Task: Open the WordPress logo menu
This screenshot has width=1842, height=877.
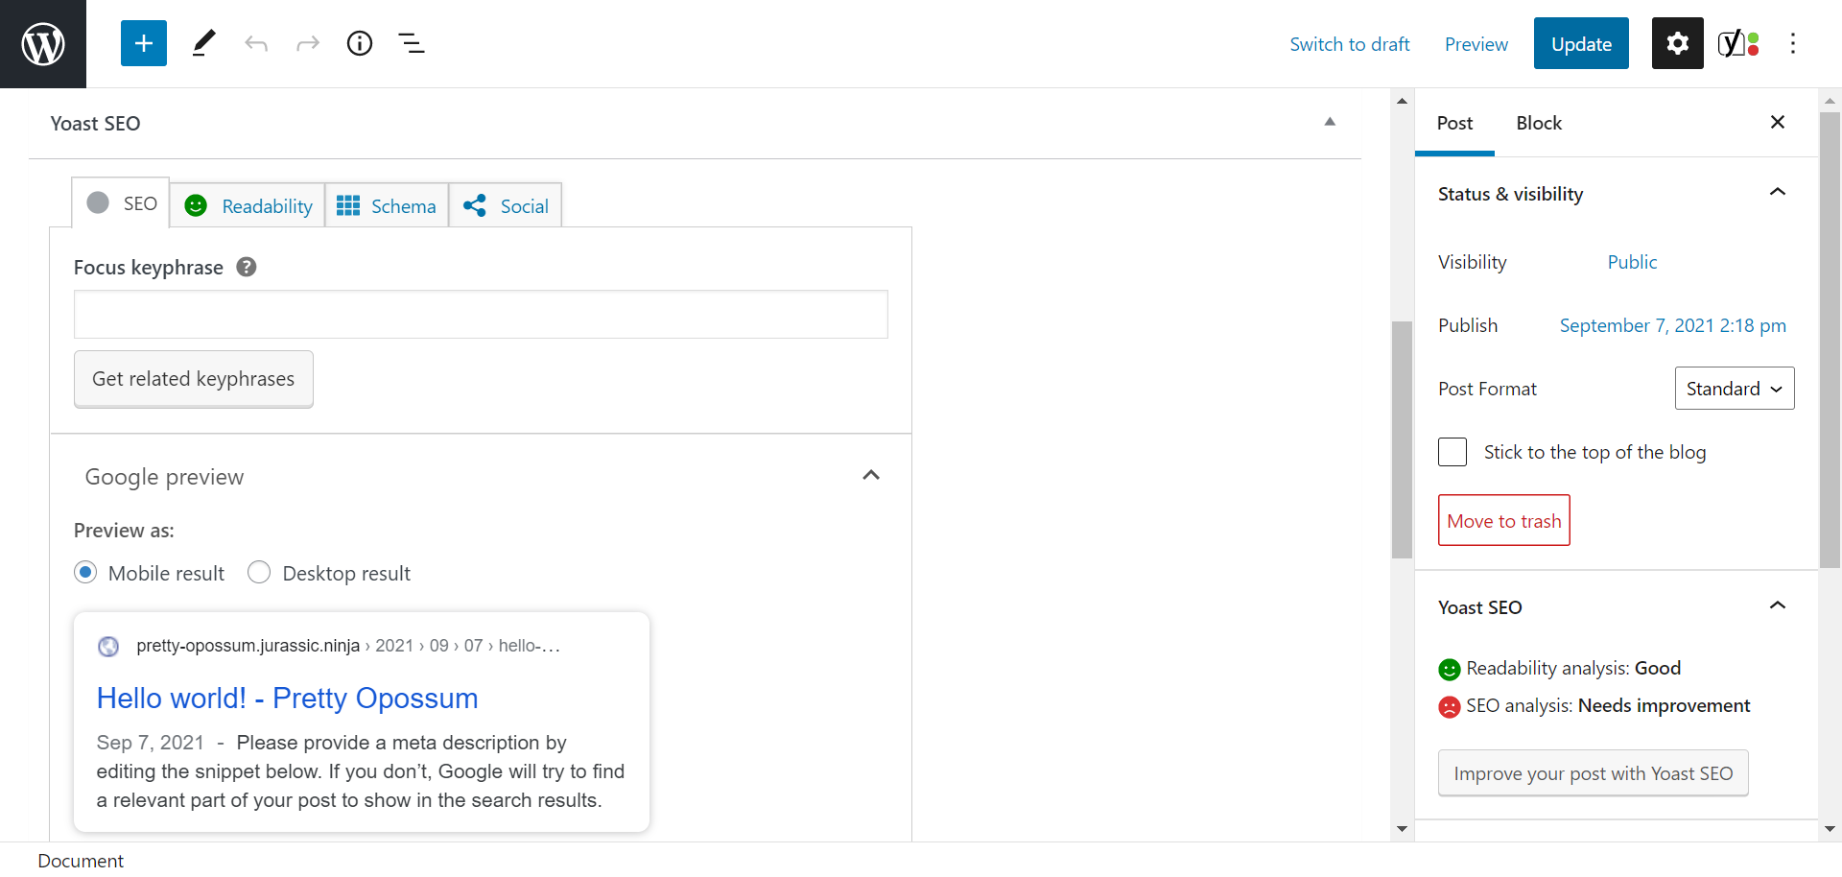Action: point(43,44)
